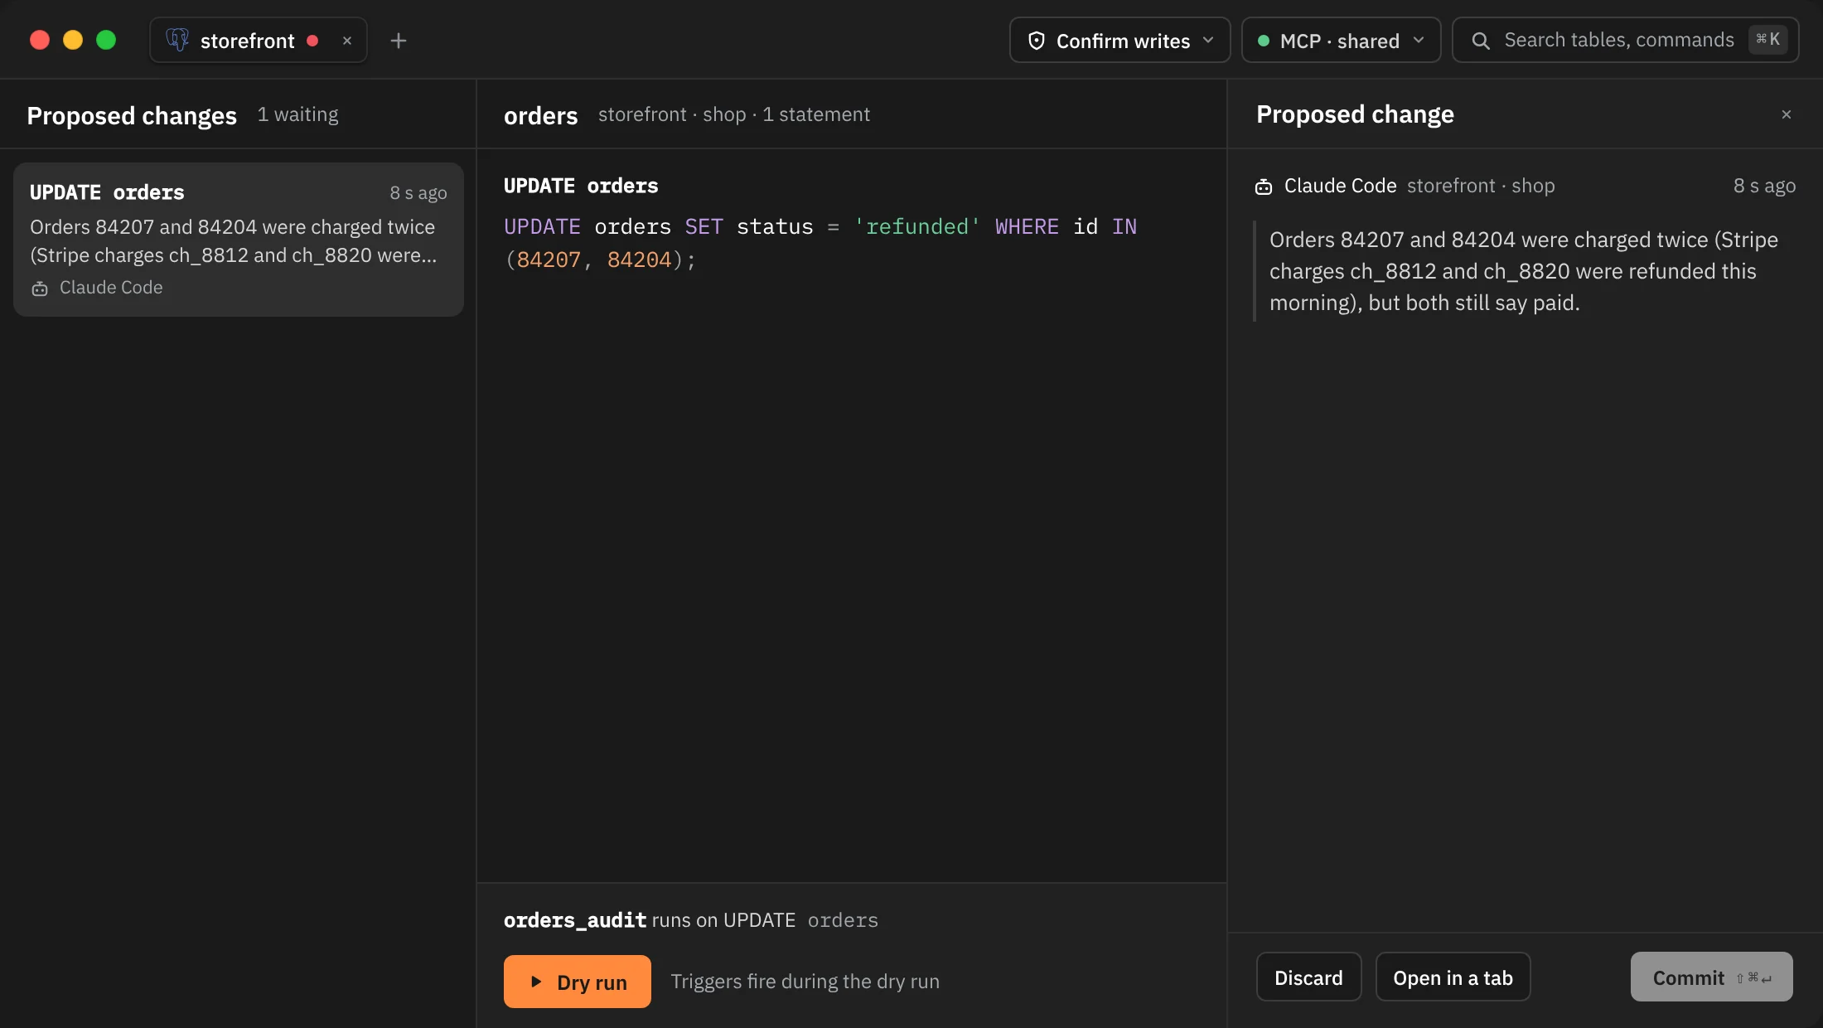Click the red unsaved dot on storefront tab
This screenshot has width=1823, height=1028.
click(312, 41)
